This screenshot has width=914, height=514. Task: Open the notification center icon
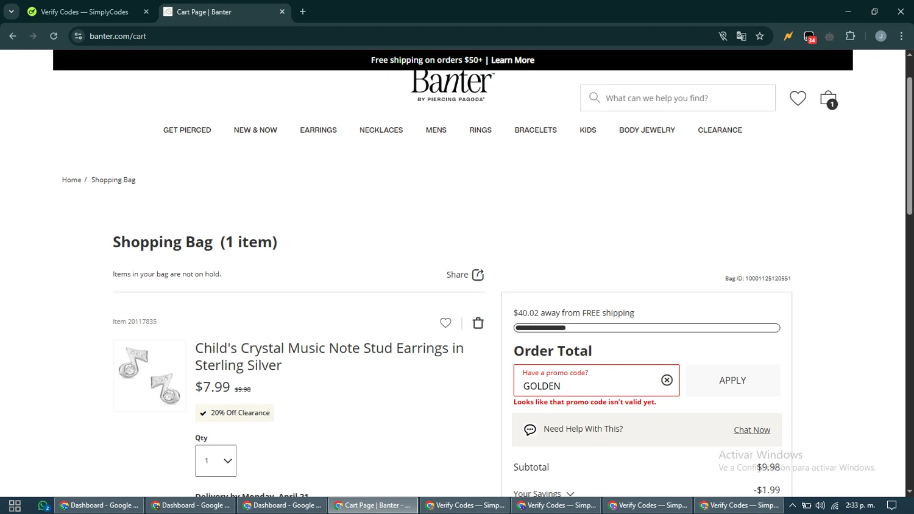[x=892, y=505]
